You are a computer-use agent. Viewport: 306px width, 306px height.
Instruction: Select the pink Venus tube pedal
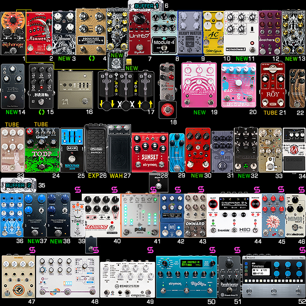coord(13,150)
